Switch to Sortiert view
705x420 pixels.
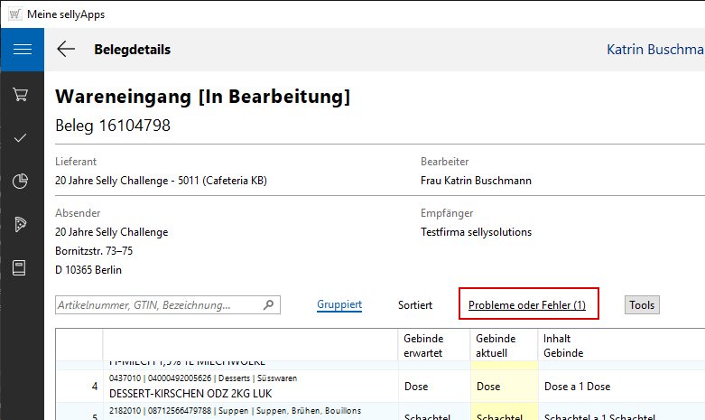pyautogui.click(x=415, y=305)
